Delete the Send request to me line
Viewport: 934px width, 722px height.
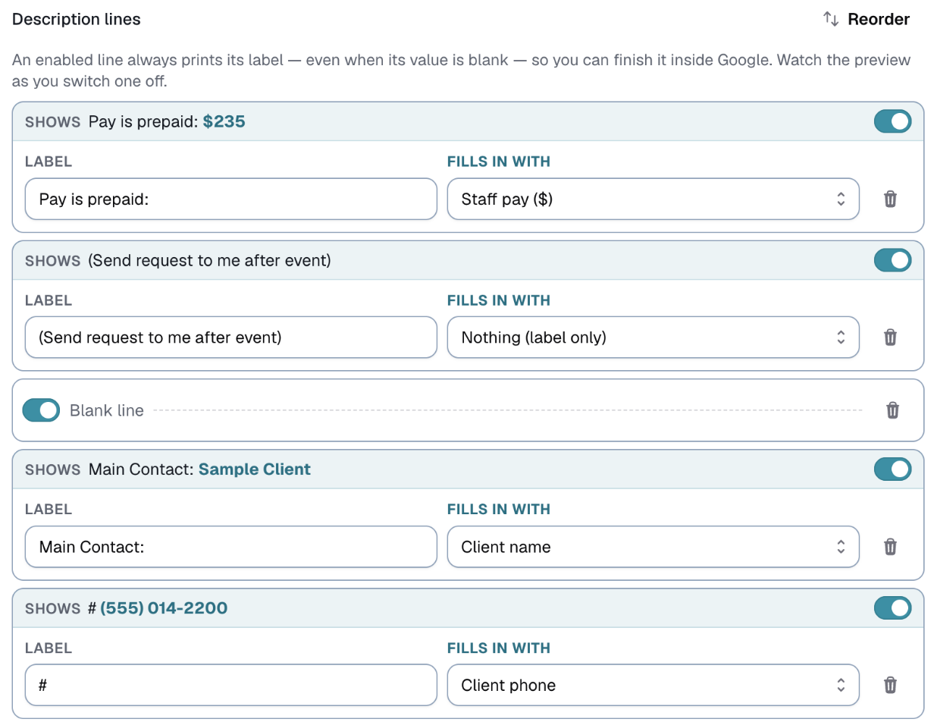tap(891, 337)
